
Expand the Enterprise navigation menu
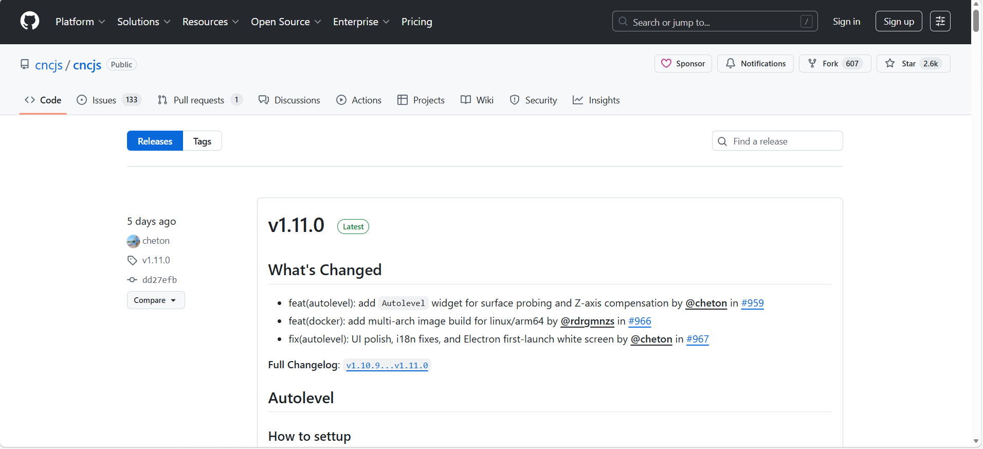[361, 22]
